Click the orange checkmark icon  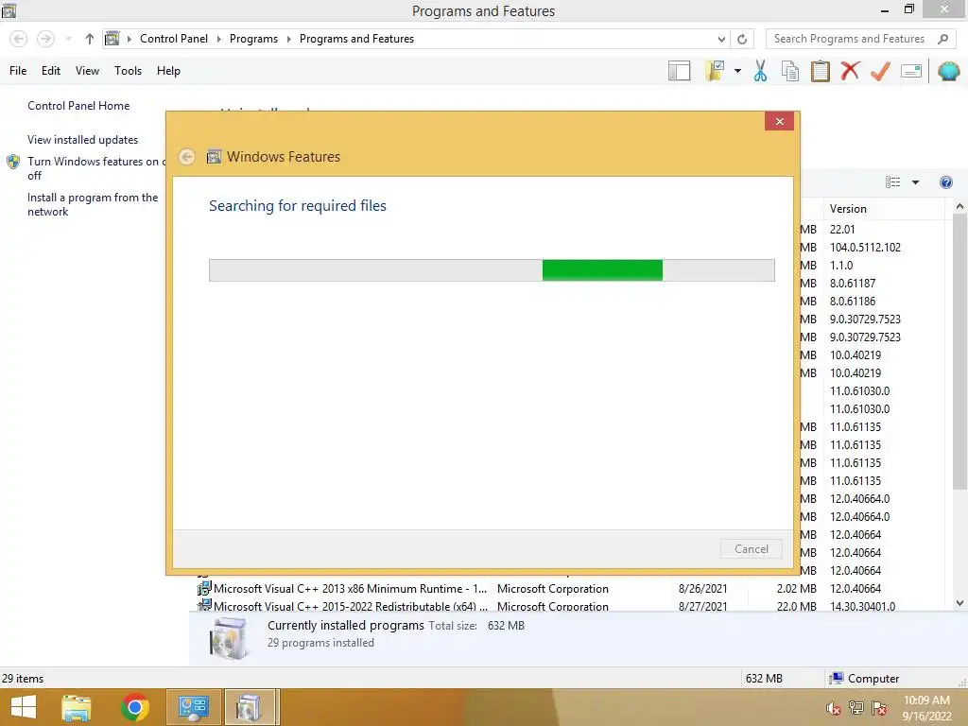tap(880, 71)
